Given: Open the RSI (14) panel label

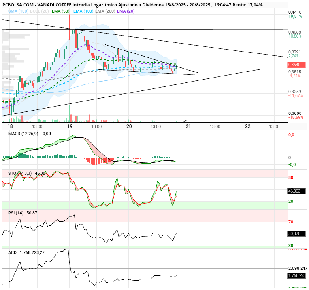Looking at the screenshot, I should [16, 213].
